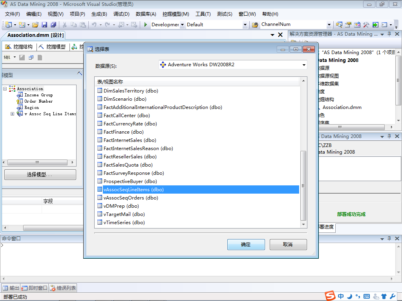This screenshot has height=301, width=402.
Task: Click the 确定 button
Action: (246, 245)
